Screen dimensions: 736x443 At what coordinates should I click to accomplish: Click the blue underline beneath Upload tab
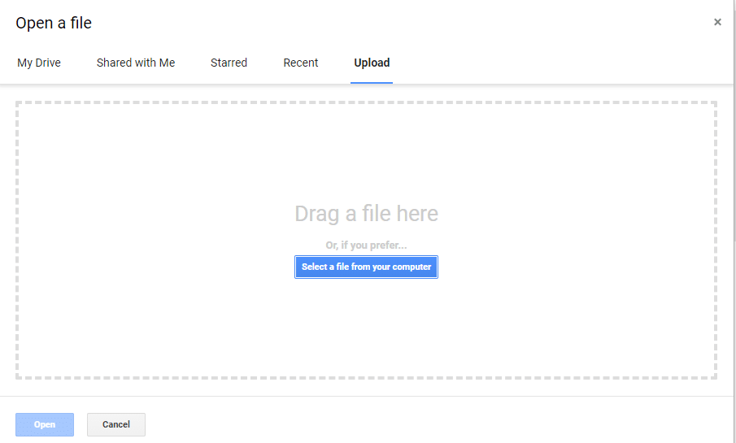(x=372, y=83)
